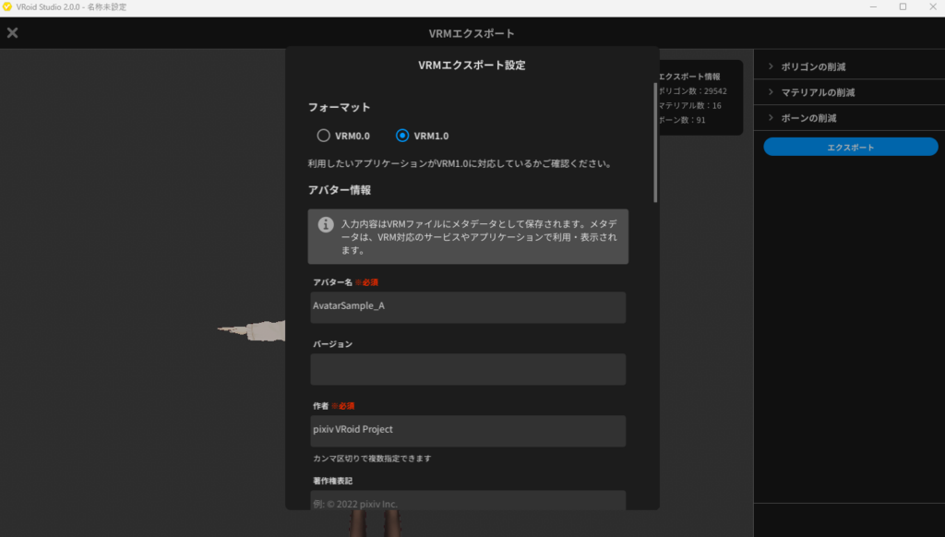Select the VRM1.0 format radio button
Screen dimensions: 945x537
tap(402, 136)
